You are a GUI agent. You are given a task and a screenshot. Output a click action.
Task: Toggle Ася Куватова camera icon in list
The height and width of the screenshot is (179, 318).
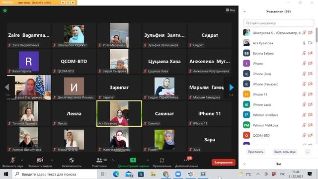coord(310,43)
